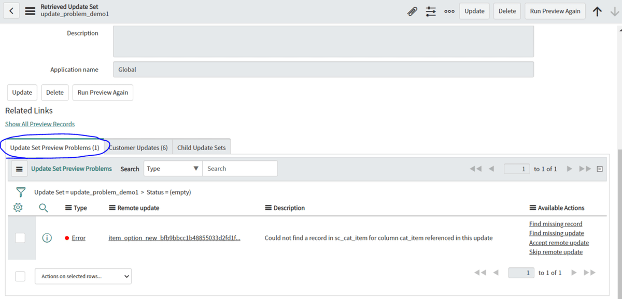622x299 pixels.
Task: Open the filter funnel icon
Action: (x=21, y=192)
